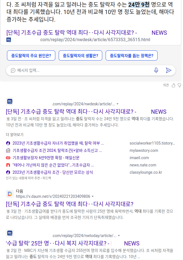Click the send message arrow icon
183x260 pixels.
[168, 70]
